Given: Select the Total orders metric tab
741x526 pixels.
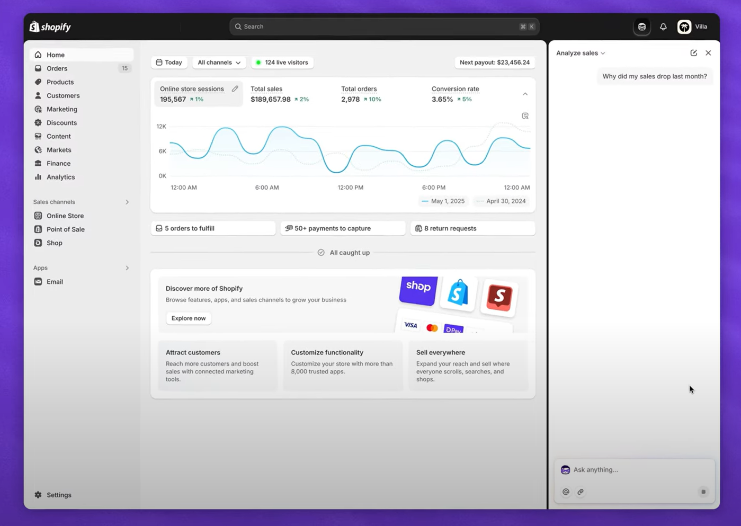Looking at the screenshot, I should coord(379,94).
